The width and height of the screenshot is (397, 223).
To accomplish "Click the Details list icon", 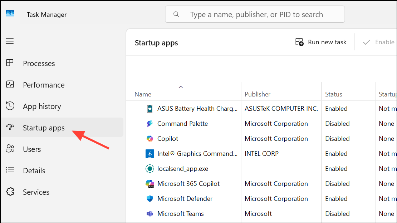I will click(x=10, y=170).
